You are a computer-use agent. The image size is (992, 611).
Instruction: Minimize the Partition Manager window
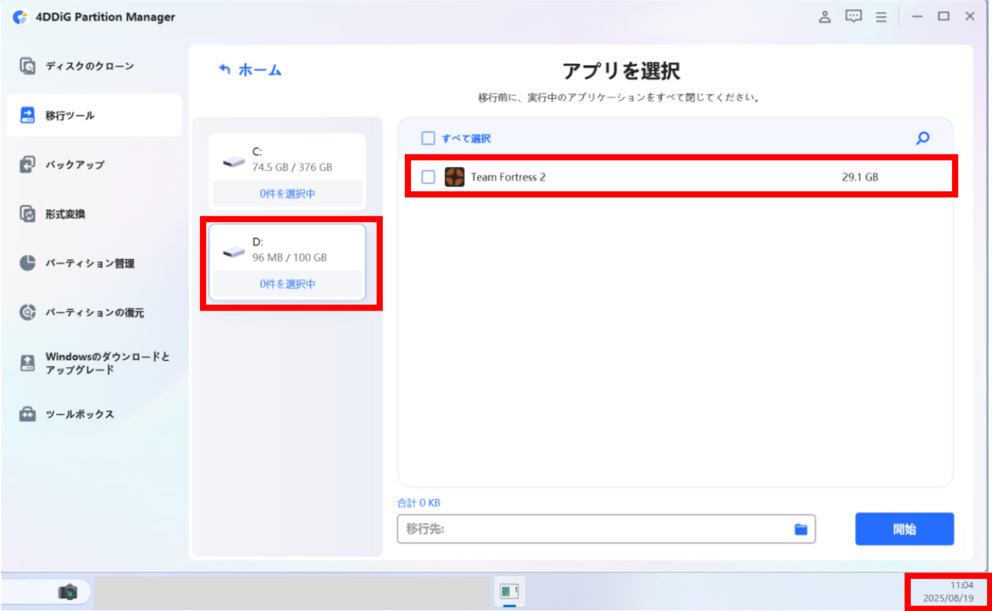point(917,16)
